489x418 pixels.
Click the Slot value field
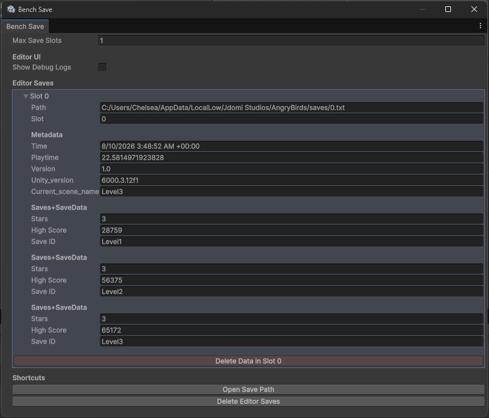coord(291,119)
